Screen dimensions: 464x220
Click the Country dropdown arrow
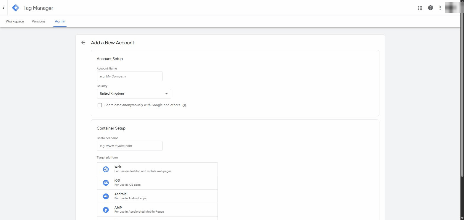(166, 94)
